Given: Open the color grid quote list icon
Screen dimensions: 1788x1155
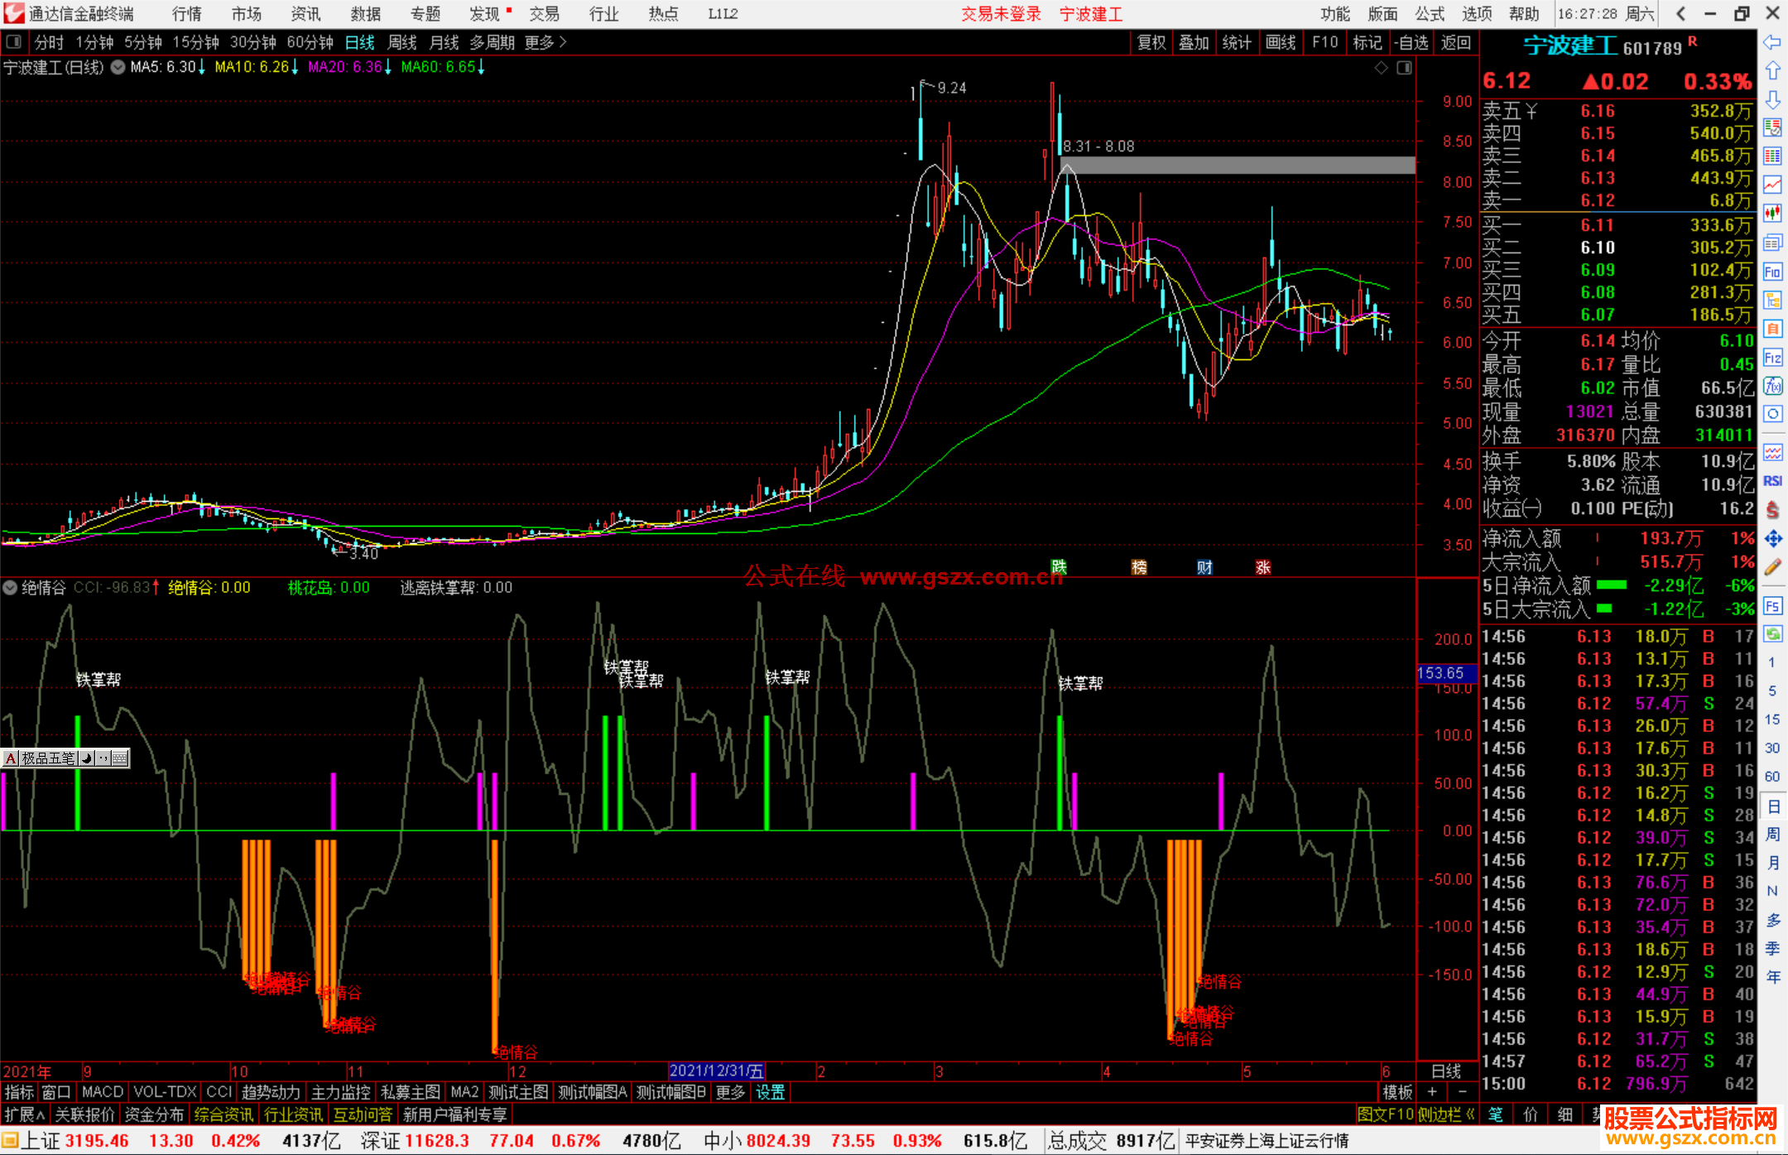Looking at the screenshot, I should [1772, 128].
